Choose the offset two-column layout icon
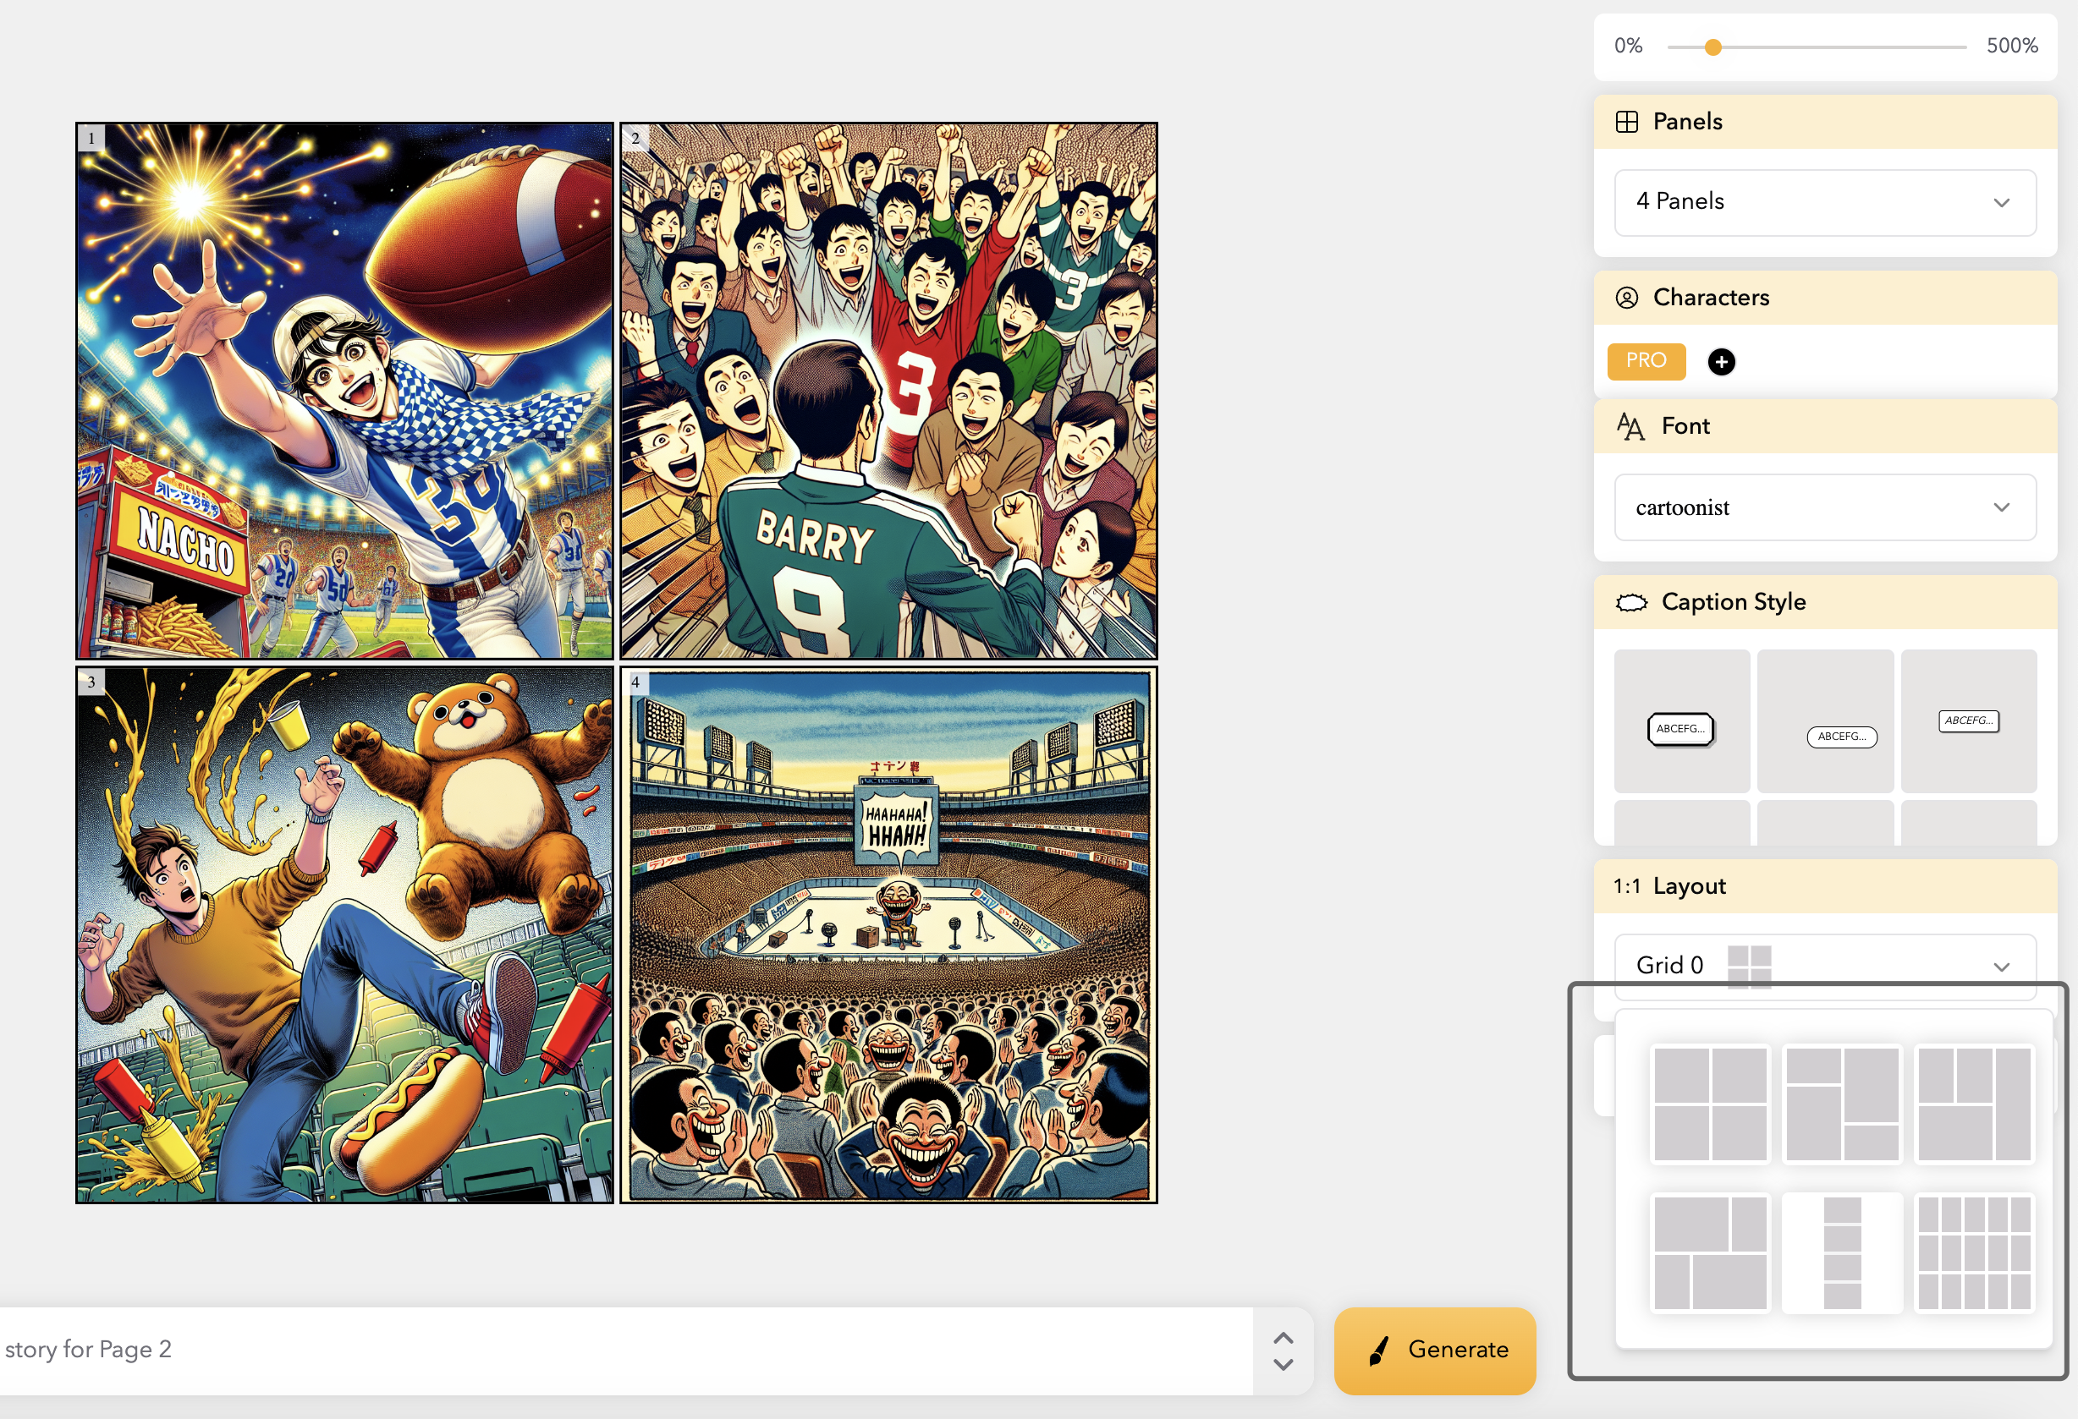Screen dimensions: 2078x1419 [x=1842, y=1104]
